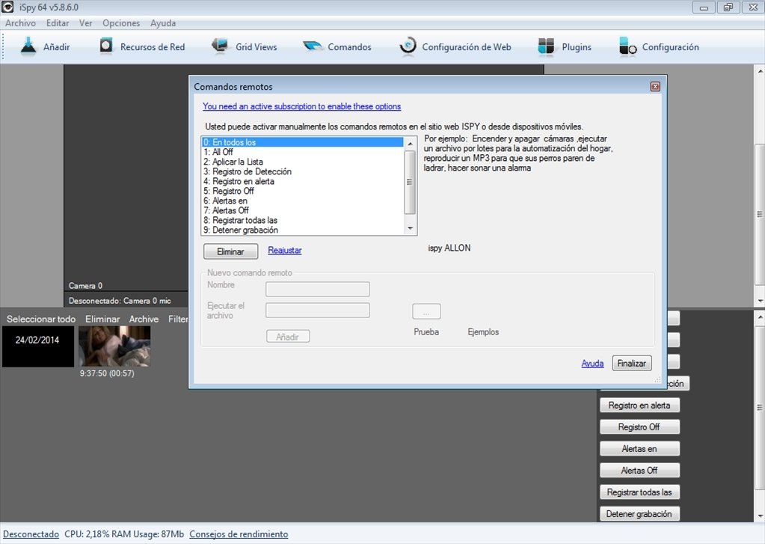Click Configuración de Web swirl icon
The height and width of the screenshot is (544, 765).
click(x=408, y=46)
